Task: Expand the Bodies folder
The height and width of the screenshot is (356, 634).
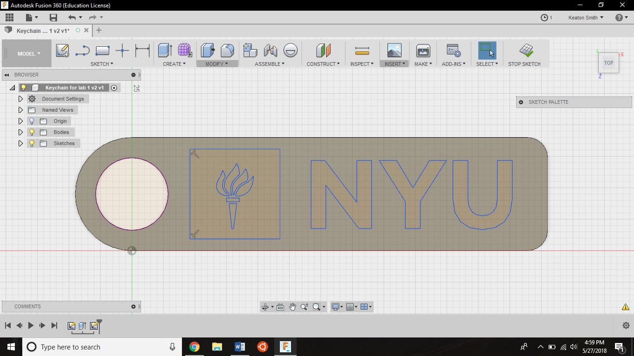Action: pyautogui.click(x=20, y=132)
